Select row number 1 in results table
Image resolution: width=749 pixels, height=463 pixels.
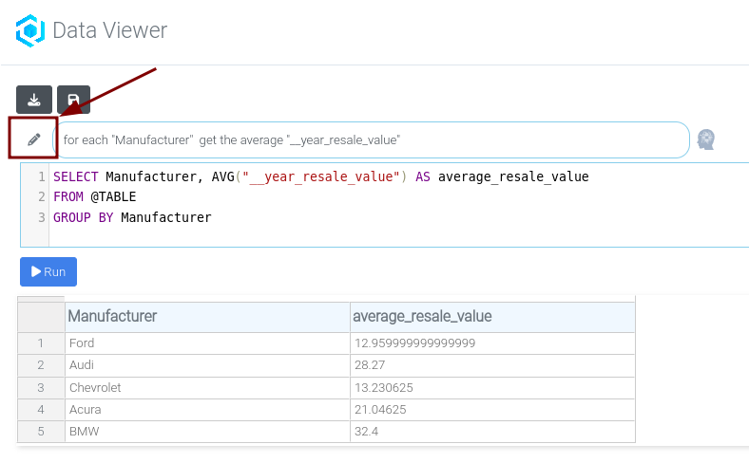pos(41,343)
